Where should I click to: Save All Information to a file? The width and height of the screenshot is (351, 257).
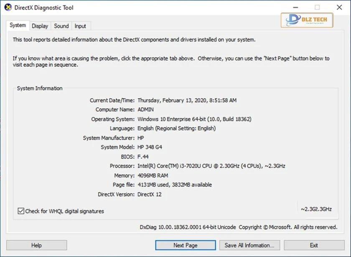tap(249, 245)
